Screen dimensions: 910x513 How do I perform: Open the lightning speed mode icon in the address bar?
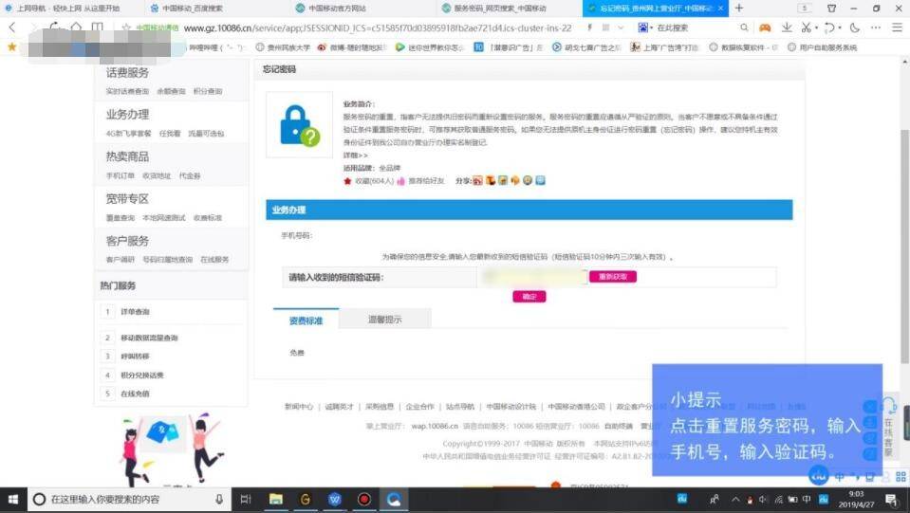[589, 27]
